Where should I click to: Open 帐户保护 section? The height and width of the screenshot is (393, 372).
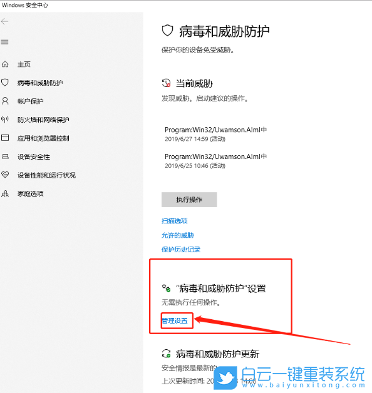(30, 101)
